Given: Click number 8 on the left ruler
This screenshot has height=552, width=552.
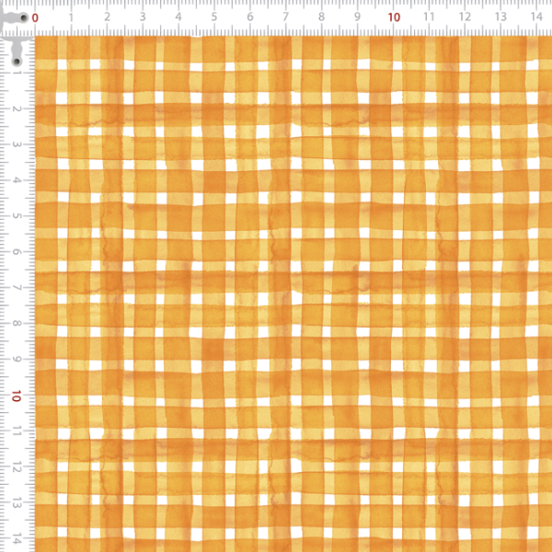Looking at the screenshot, I should 17,324.
